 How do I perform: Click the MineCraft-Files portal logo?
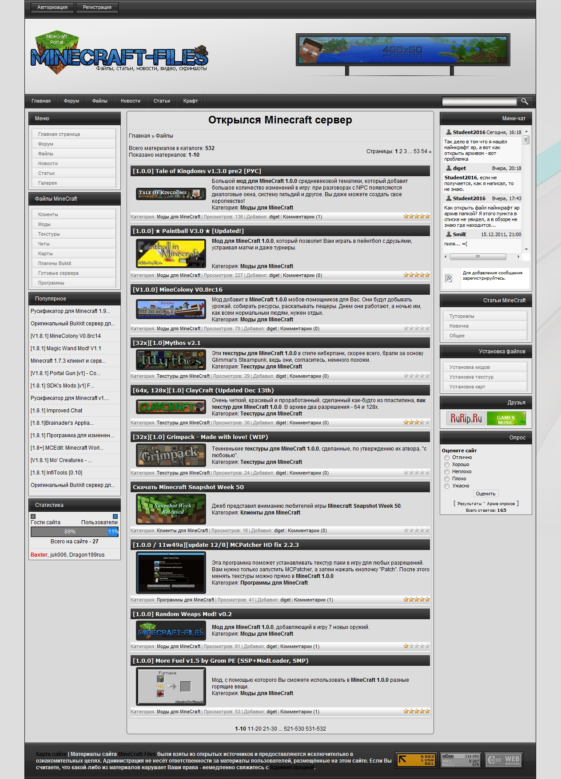coord(119,52)
